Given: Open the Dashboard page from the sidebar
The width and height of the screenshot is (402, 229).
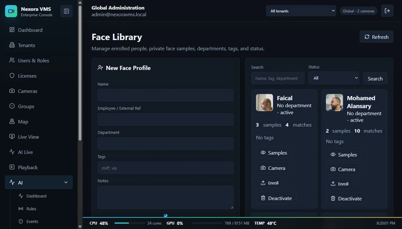Looking at the screenshot, I should (x=39, y=30).
